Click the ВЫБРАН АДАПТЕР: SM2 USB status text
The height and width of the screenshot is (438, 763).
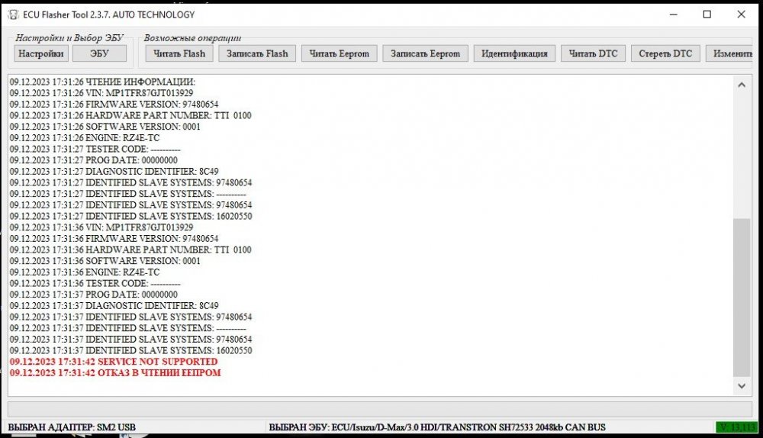point(72,427)
